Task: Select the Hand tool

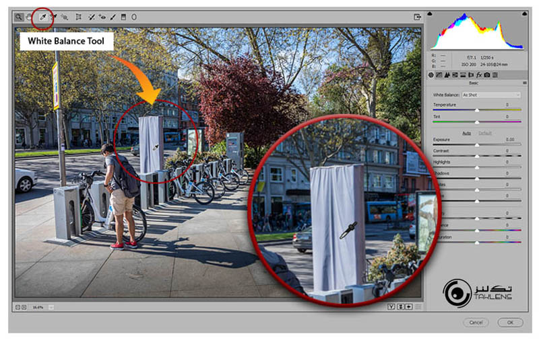Action: 30,17
